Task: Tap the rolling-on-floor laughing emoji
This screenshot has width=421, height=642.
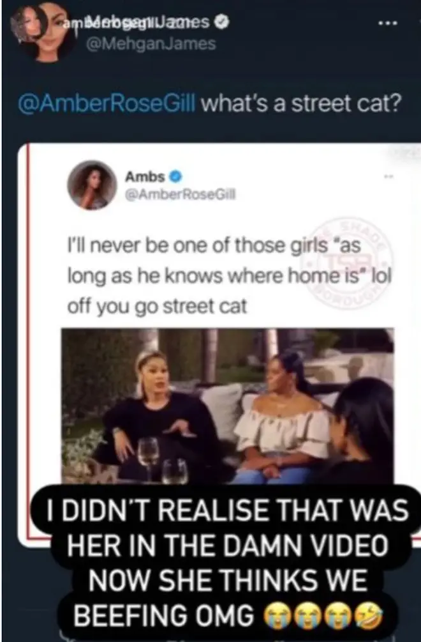Action: click(x=369, y=615)
